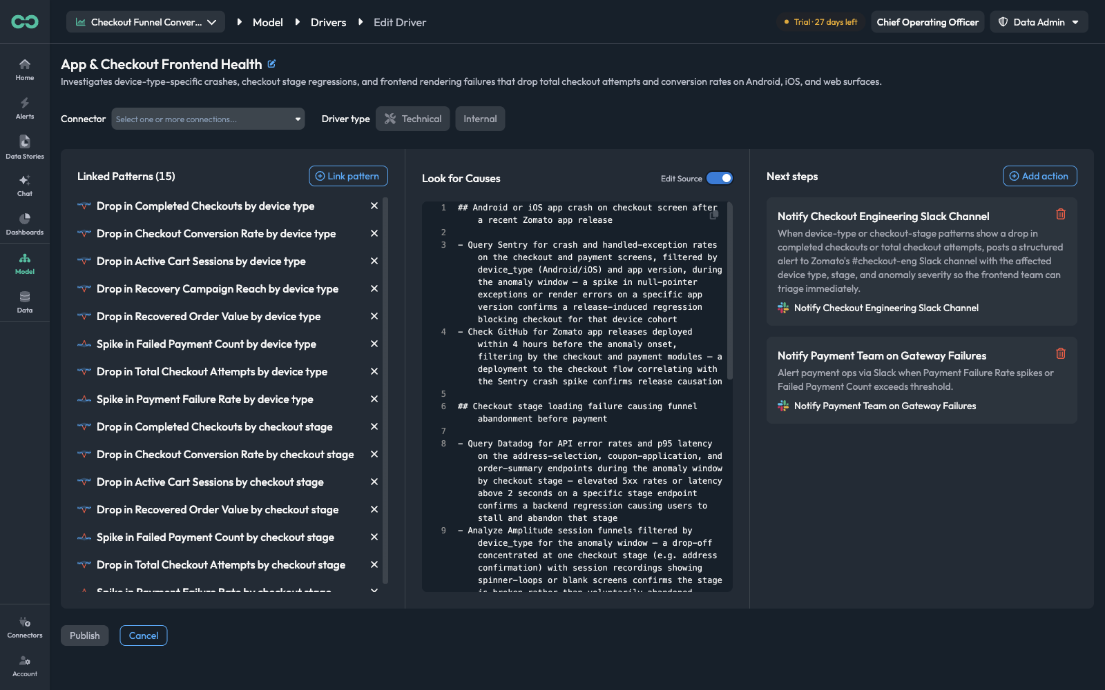
Task: Remove Drop in Recovery Campaign Reach by device type
Action: pos(374,288)
